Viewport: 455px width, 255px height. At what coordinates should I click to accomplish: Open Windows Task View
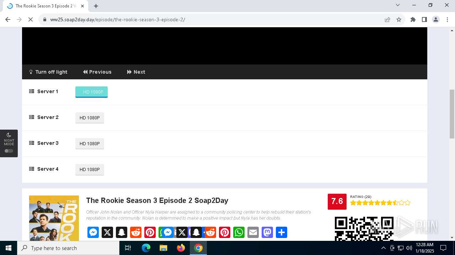coord(128,248)
